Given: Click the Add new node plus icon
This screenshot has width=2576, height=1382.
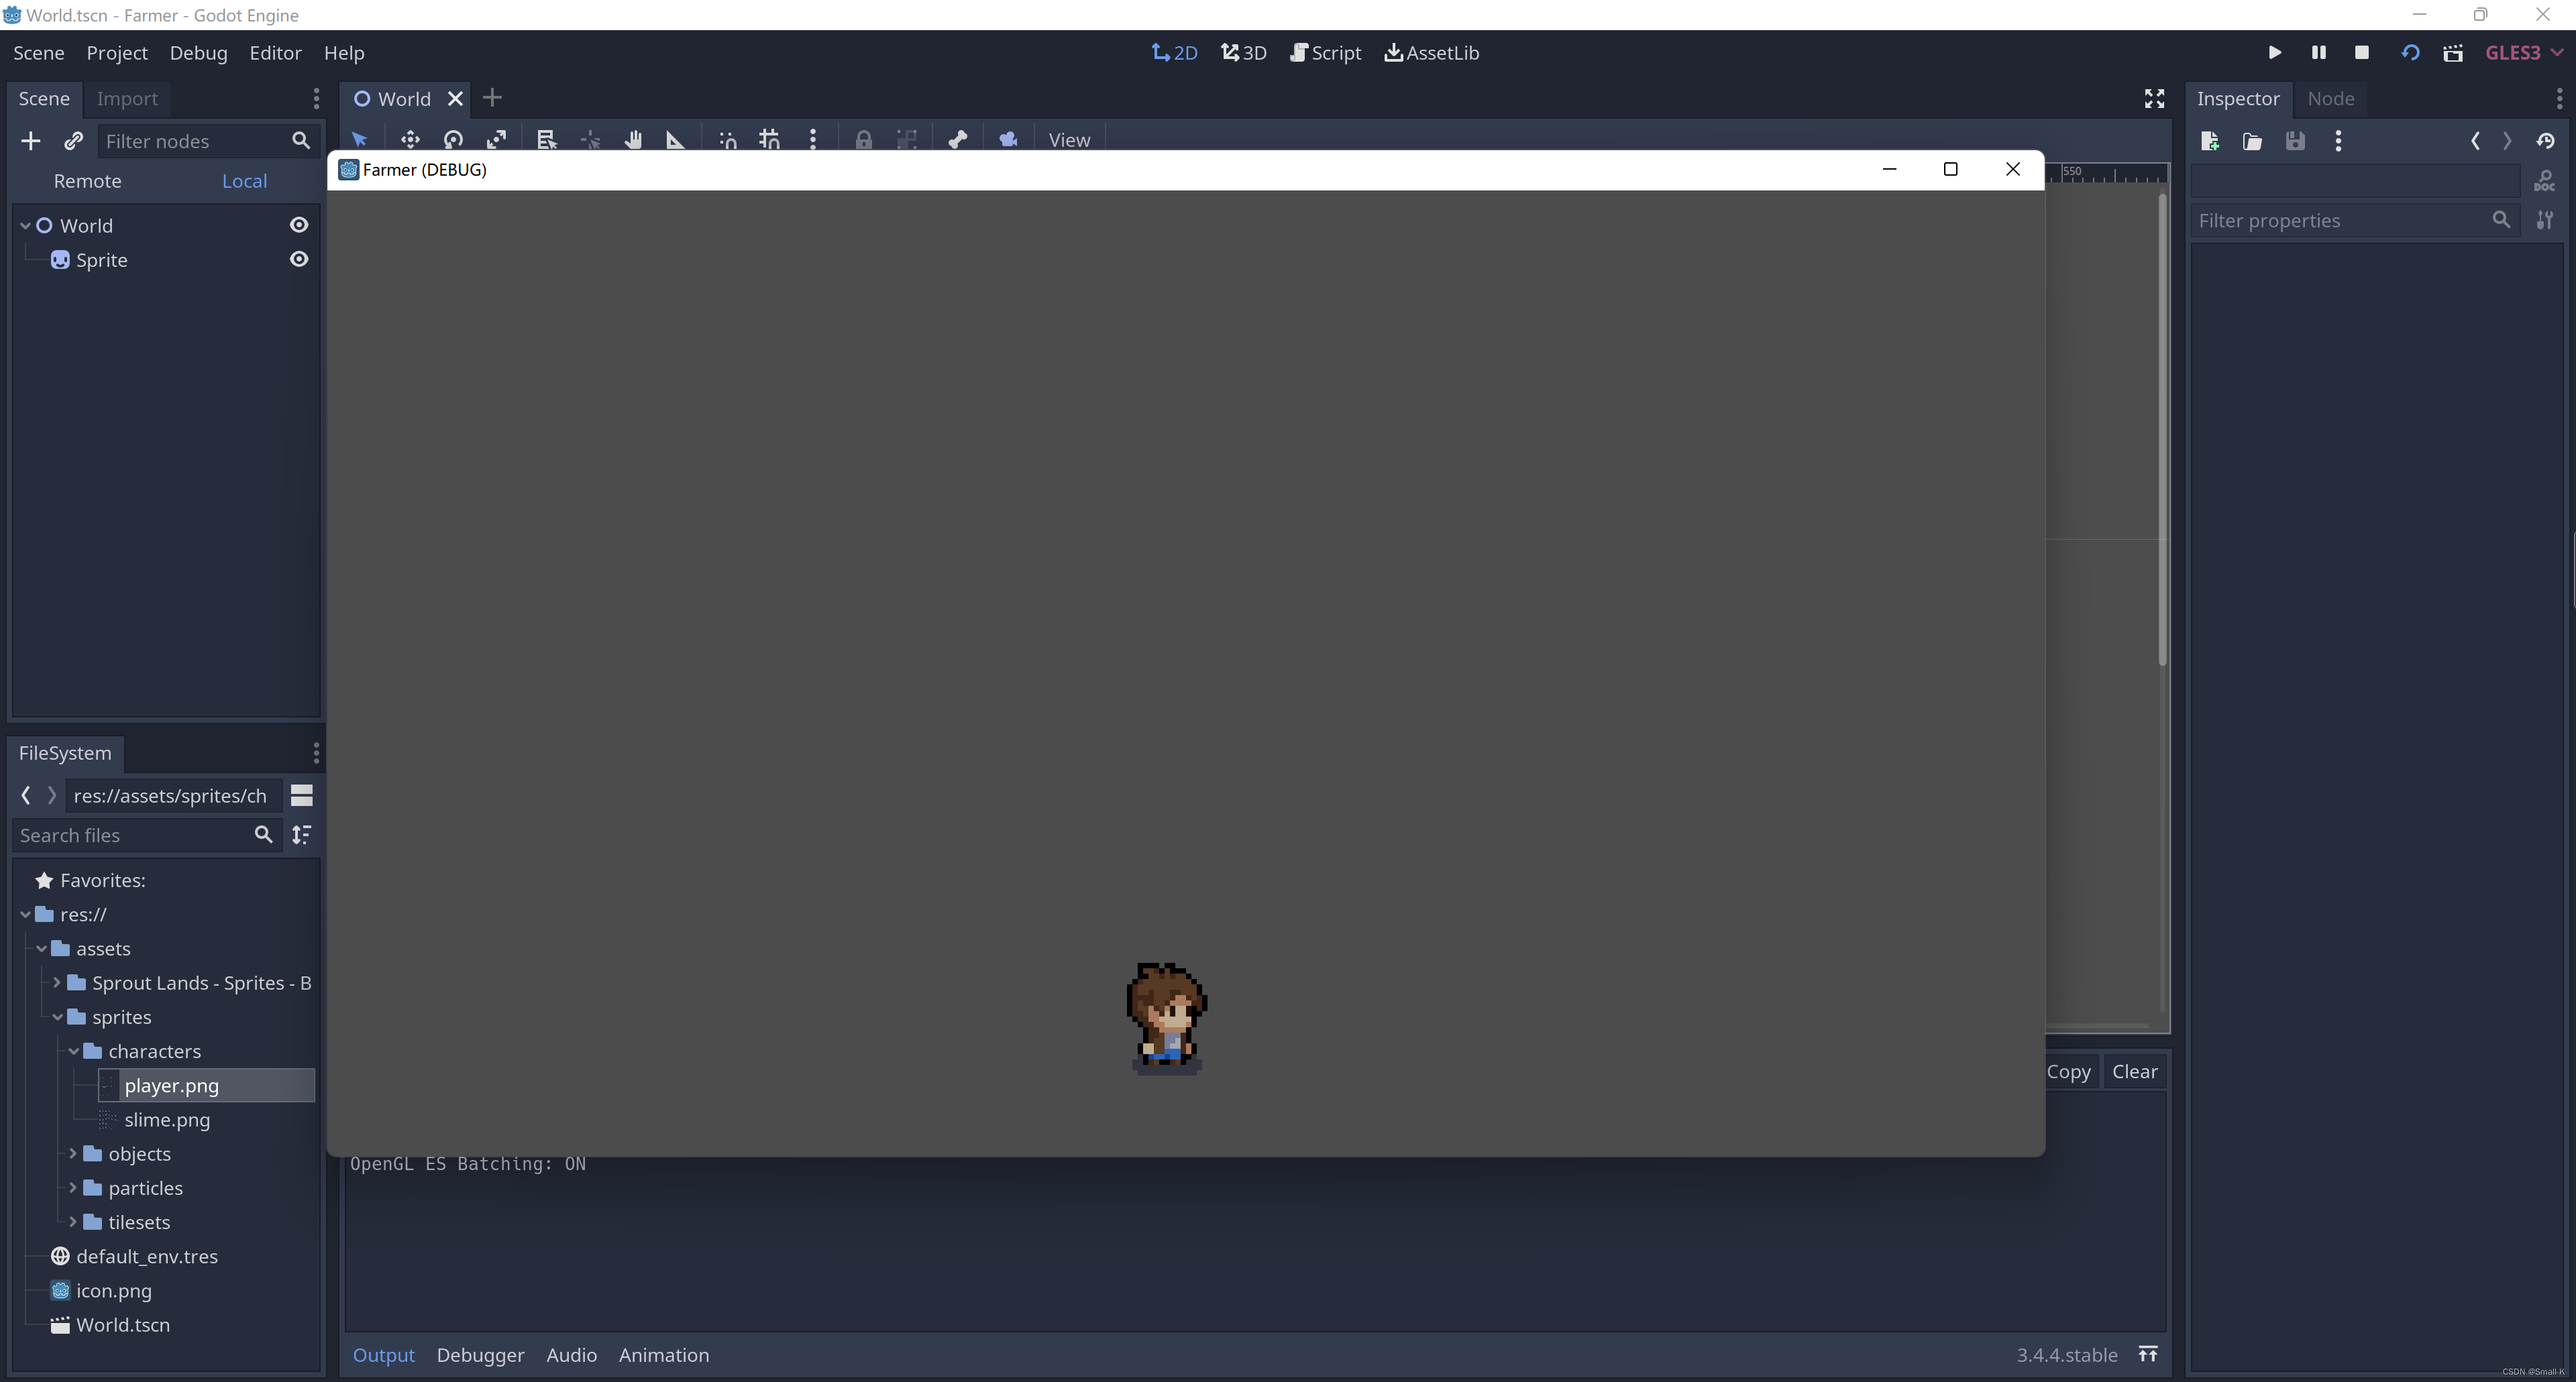Looking at the screenshot, I should pyautogui.click(x=31, y=141).
